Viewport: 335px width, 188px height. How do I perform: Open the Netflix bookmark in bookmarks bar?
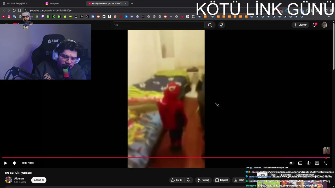[121, 16]
